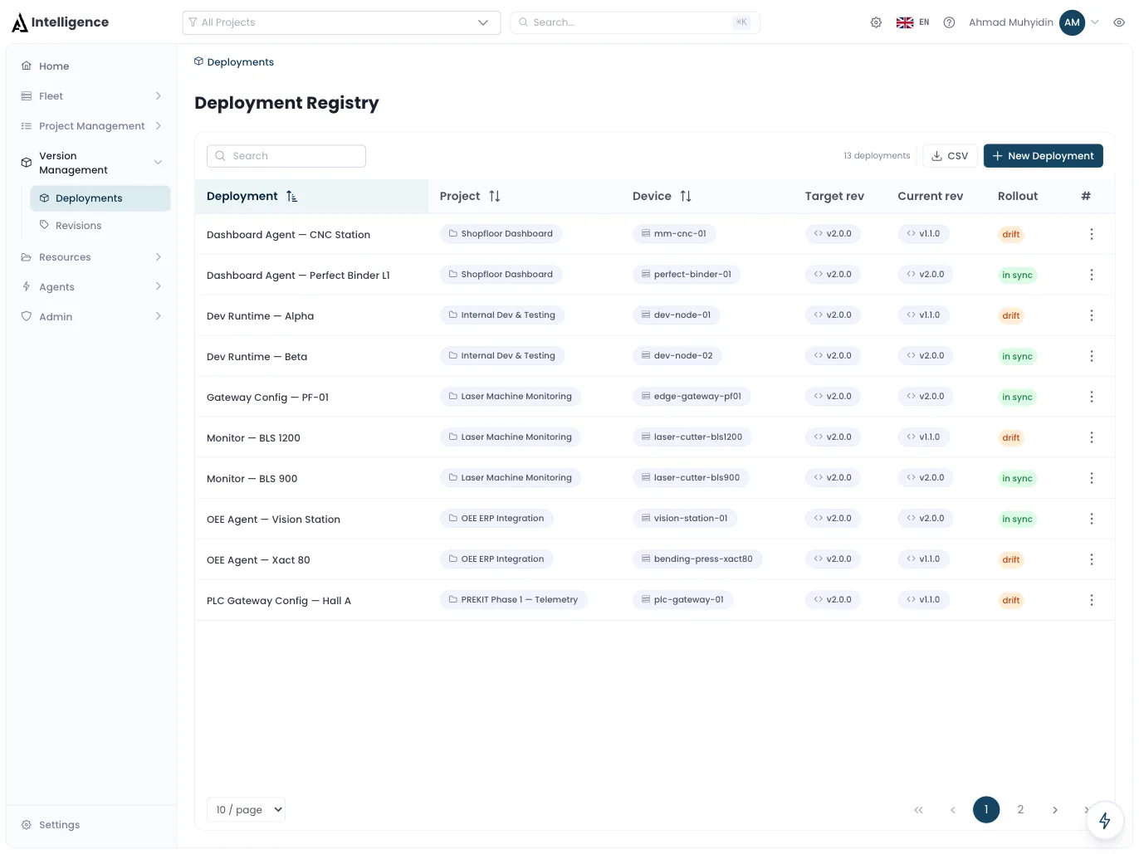Click the plc-gateway-01 device tag
Viewport: 1139px width, 854px height.
click(682, 600)
